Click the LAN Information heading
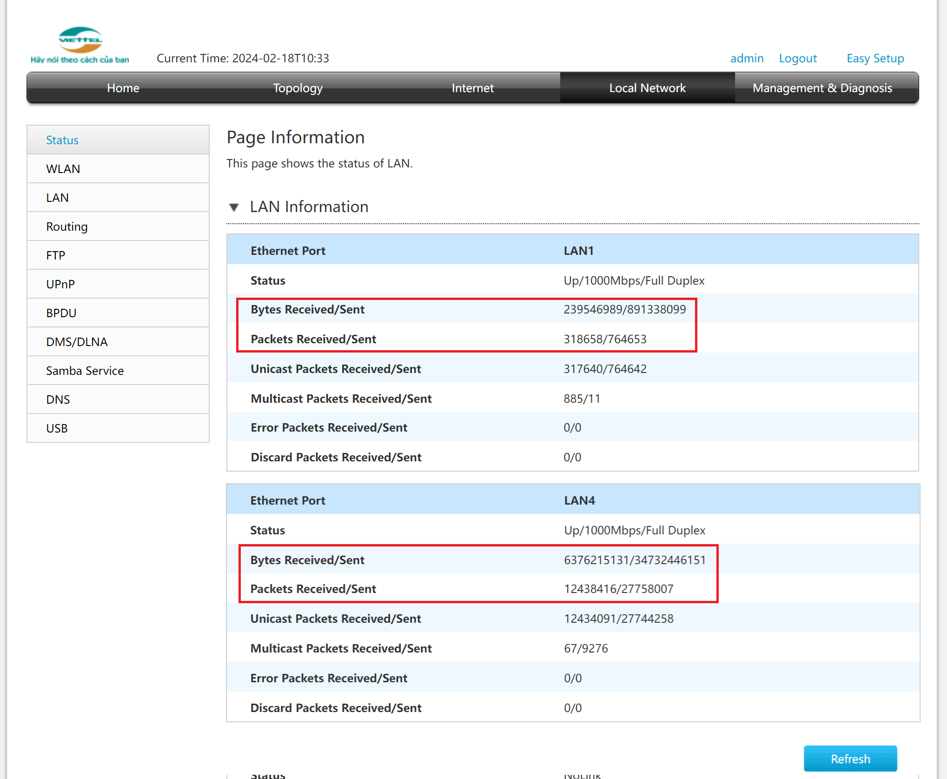Viewport: 947px width, 779px height. tap(309, 206)
